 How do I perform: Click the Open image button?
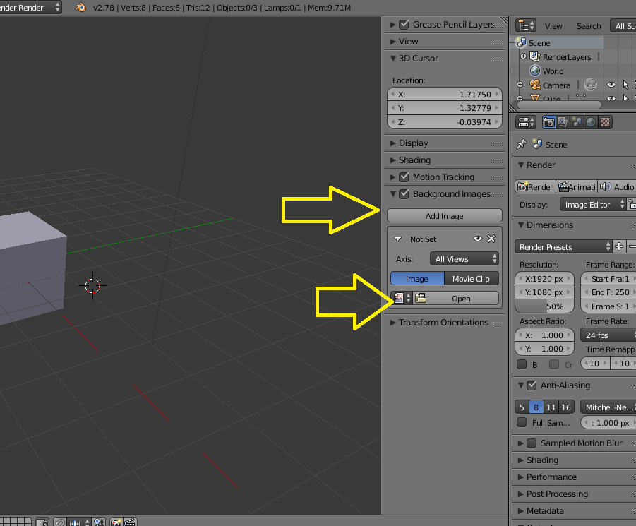[461, 299]
